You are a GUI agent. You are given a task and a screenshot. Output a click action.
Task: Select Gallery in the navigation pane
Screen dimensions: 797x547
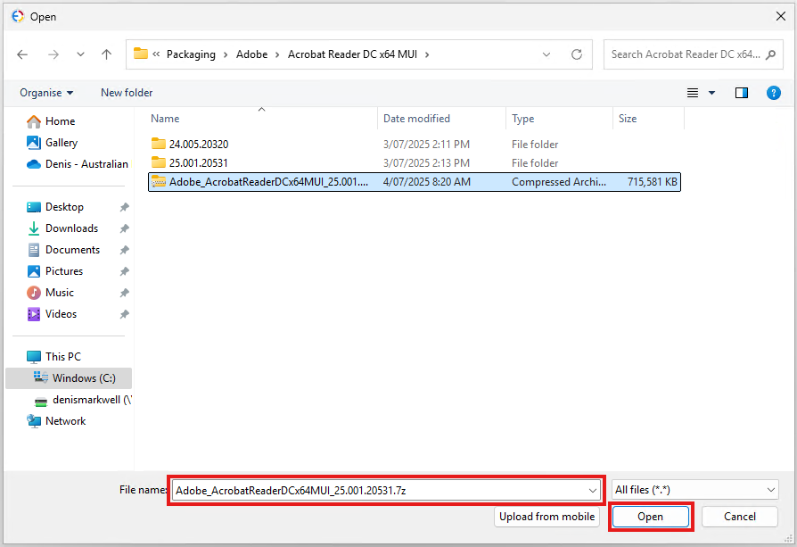point(62,143)
